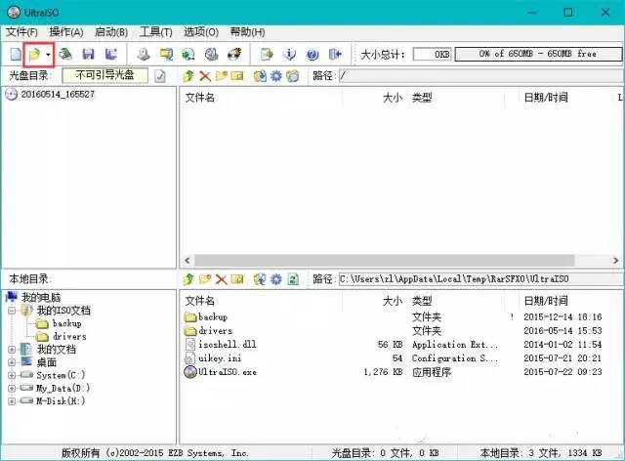The image size is (625, 461).
Task: Click disc pane red X delete icon
Action: pos(205,76)
